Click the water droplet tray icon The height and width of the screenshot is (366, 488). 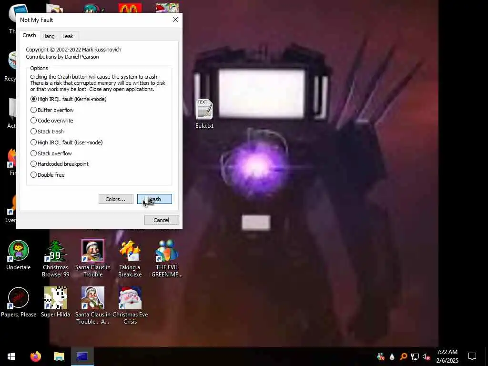tap(392, 356)
